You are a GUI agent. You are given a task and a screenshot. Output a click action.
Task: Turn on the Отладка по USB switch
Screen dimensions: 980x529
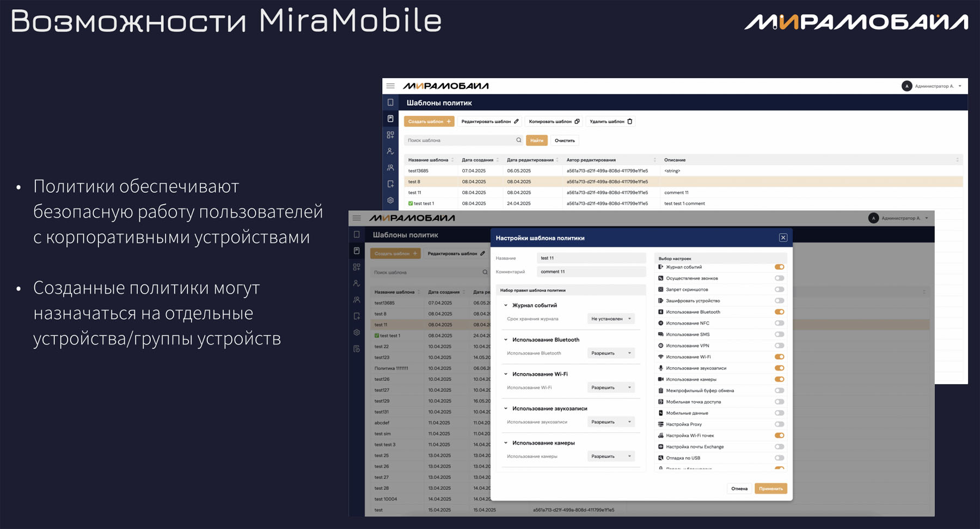(x=780, y=458)
